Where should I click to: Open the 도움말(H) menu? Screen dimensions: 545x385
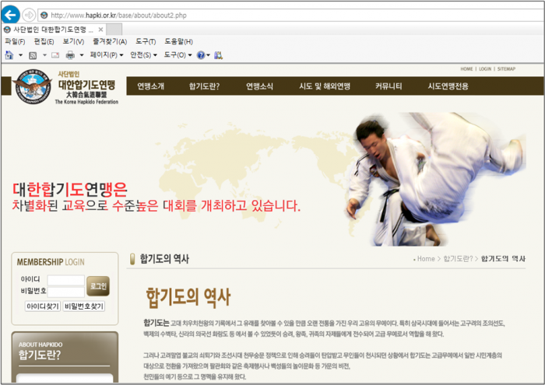click(x=178, y=42)
